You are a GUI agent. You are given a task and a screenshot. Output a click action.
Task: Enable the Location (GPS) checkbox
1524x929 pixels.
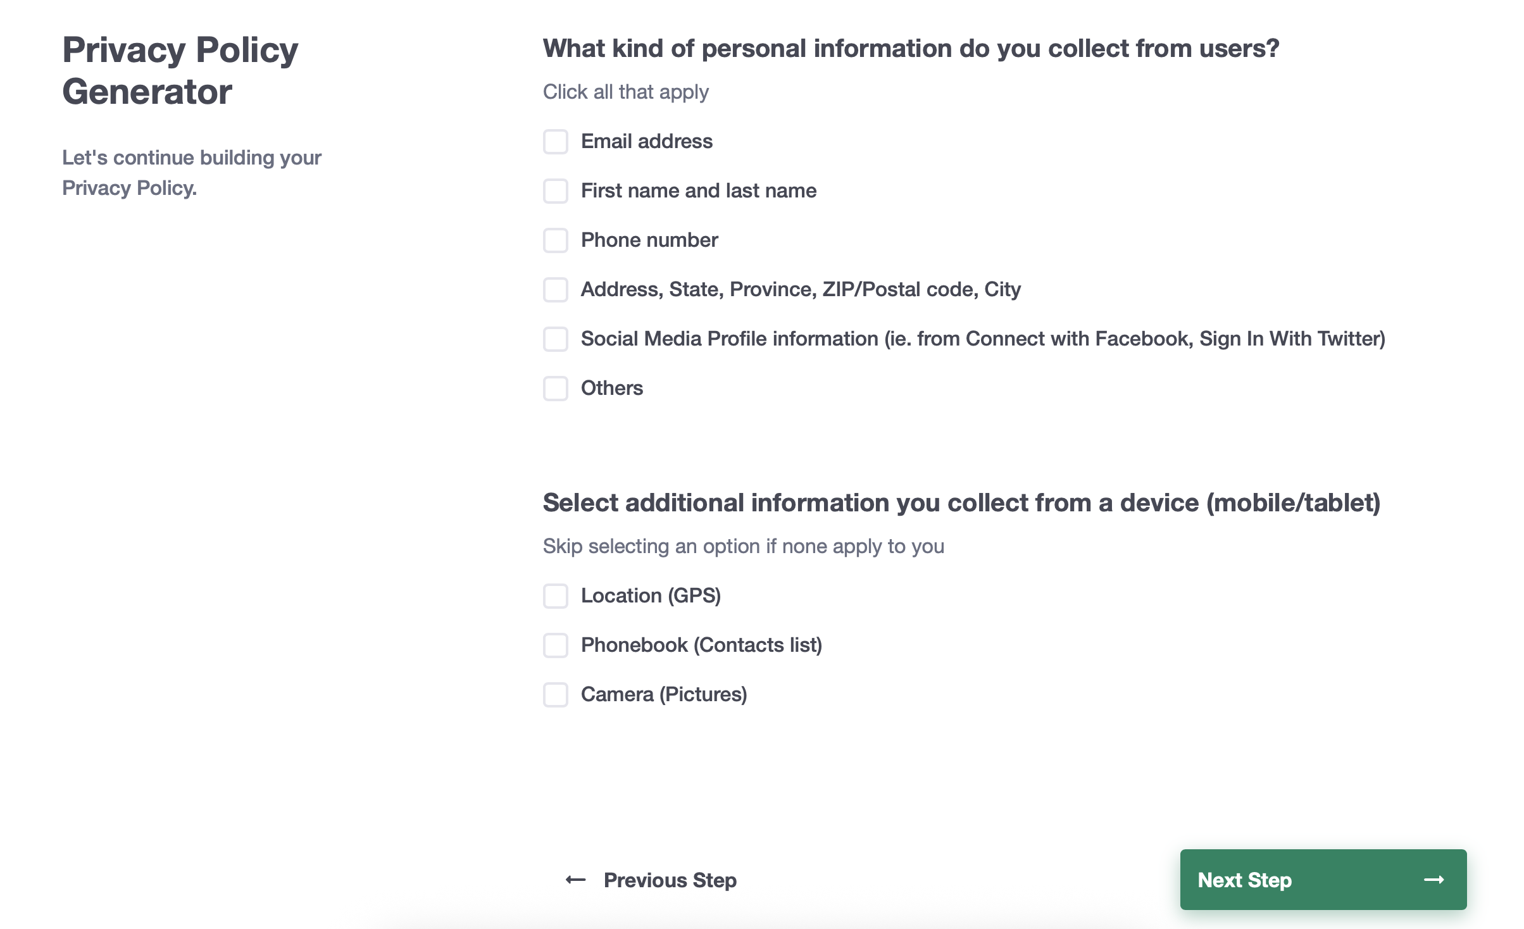pyautogui.click(x=556, y=596)
